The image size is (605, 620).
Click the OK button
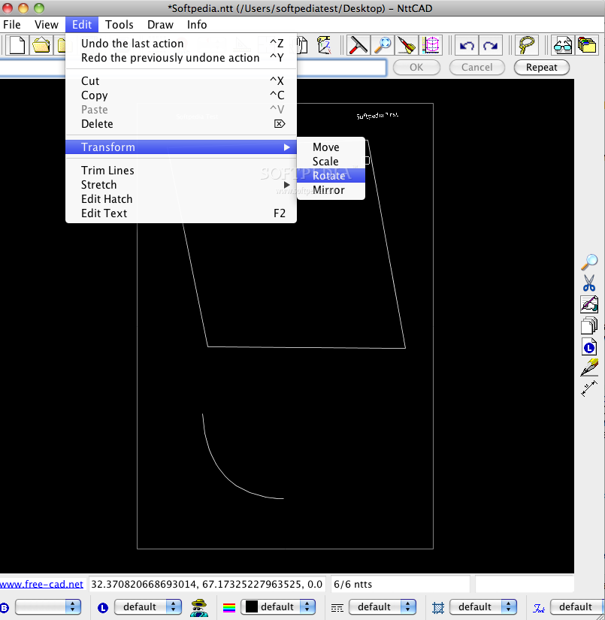point(416,67)
